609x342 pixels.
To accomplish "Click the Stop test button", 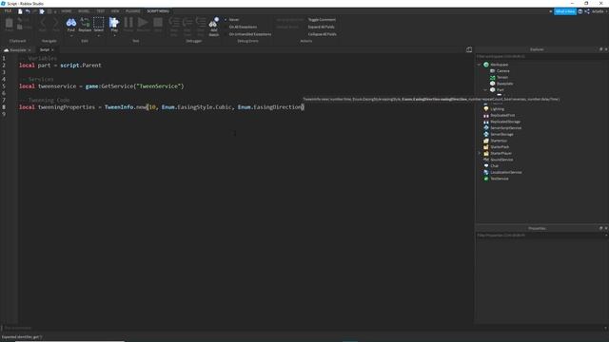I will [x=158, y=23].
